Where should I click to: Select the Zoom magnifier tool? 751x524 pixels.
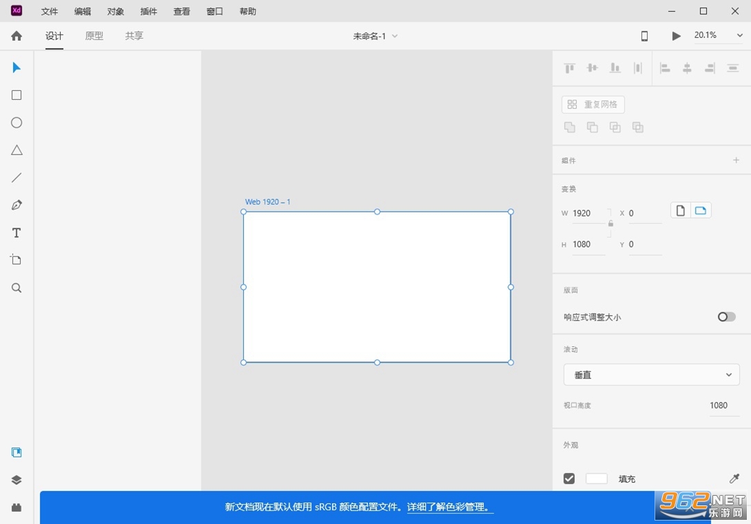pyautogui.click(x=17, y=288)
